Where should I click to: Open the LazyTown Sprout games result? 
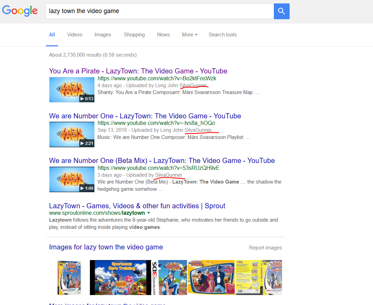click(137, 206)
